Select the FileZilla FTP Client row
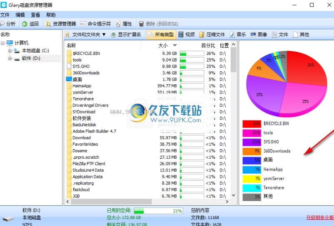The height and width of the screenshot is (226, 334). 147,164
